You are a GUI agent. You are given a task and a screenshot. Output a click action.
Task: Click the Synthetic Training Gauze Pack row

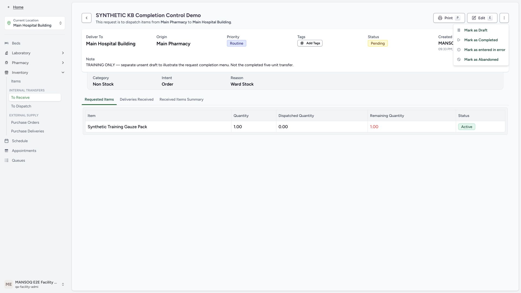click(x=295, y=127)
